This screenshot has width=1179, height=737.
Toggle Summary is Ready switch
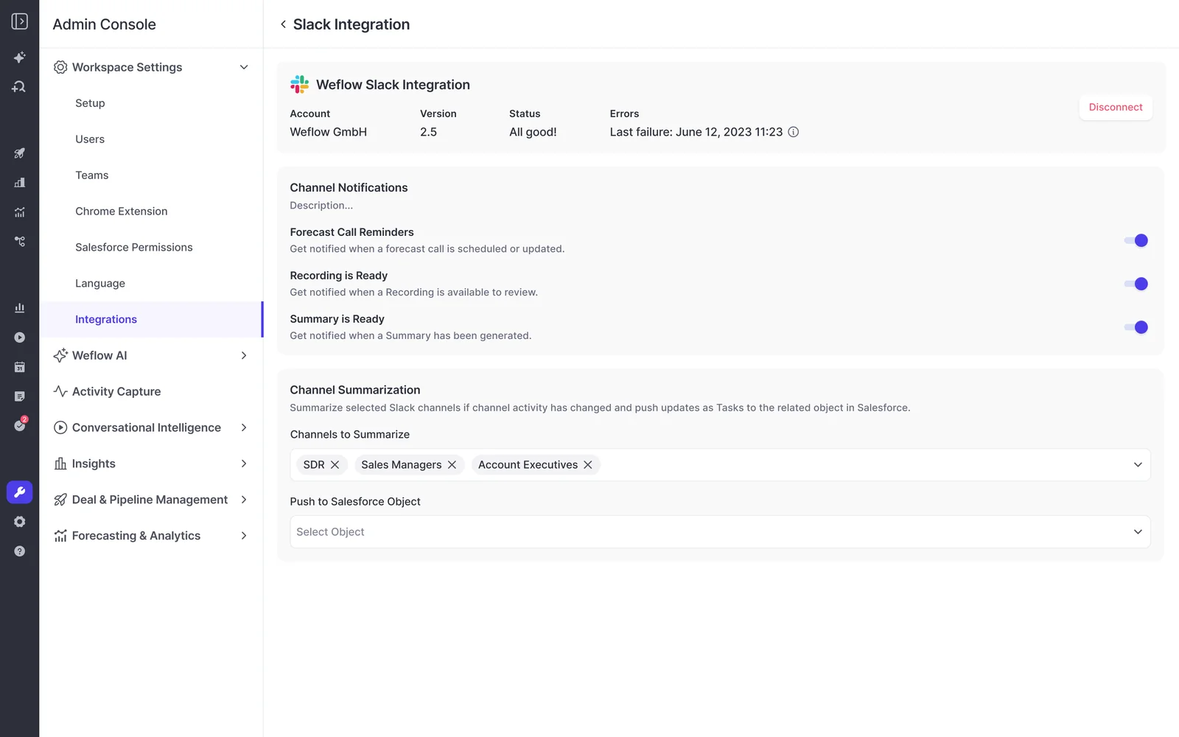(1136, 327)
